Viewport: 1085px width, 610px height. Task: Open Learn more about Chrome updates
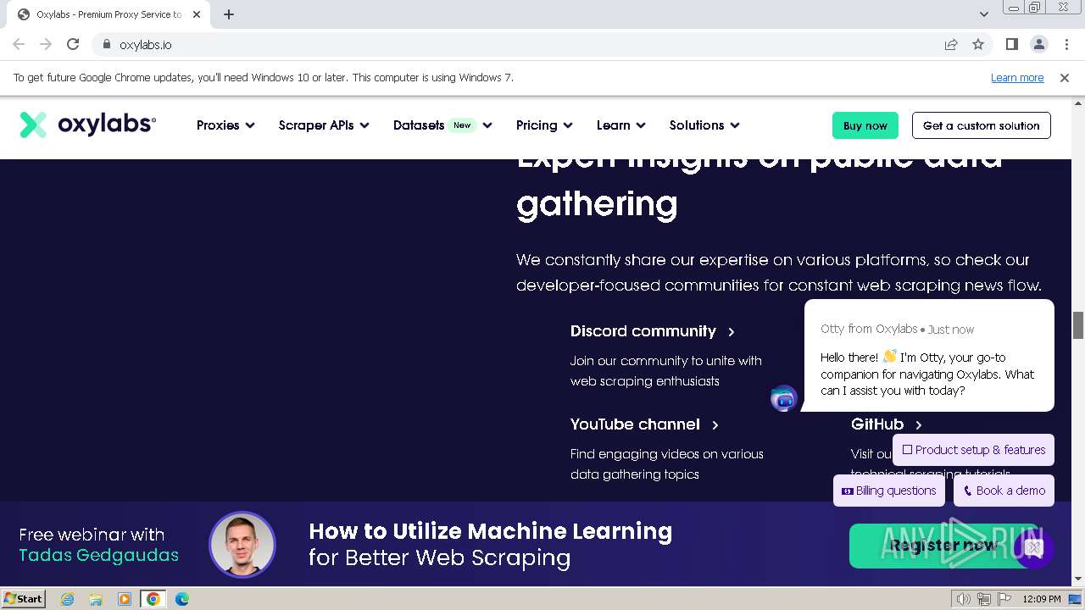pyautogui.click(x=1017, y=77)
